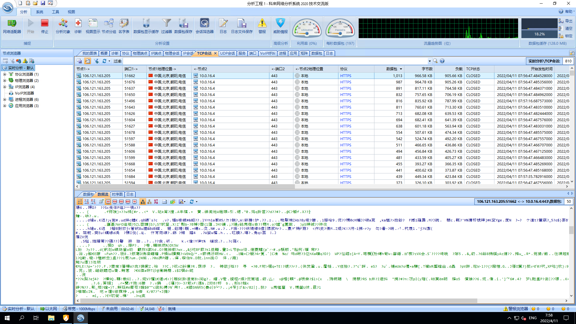Stop the capture with 停止

coord(45,26)
